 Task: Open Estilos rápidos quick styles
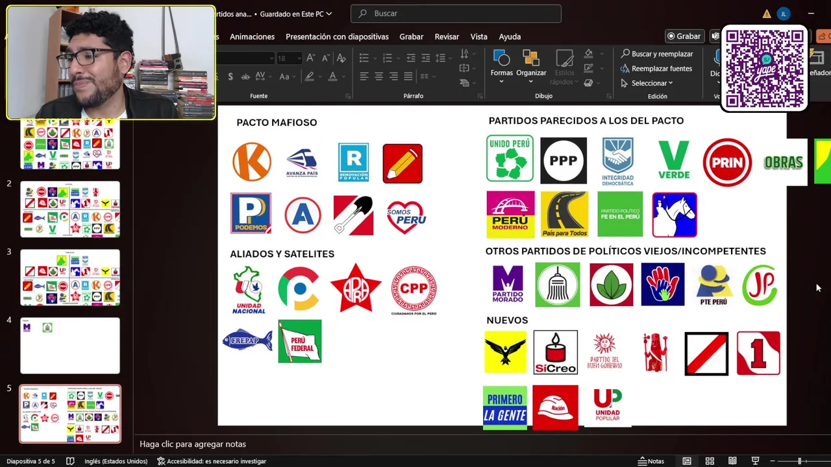pyautogui.click(x=564, y=66)
